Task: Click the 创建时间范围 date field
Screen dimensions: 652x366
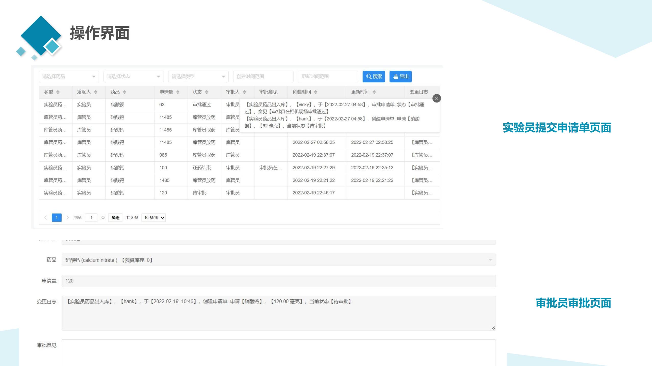Action: (x=263, y=77)
